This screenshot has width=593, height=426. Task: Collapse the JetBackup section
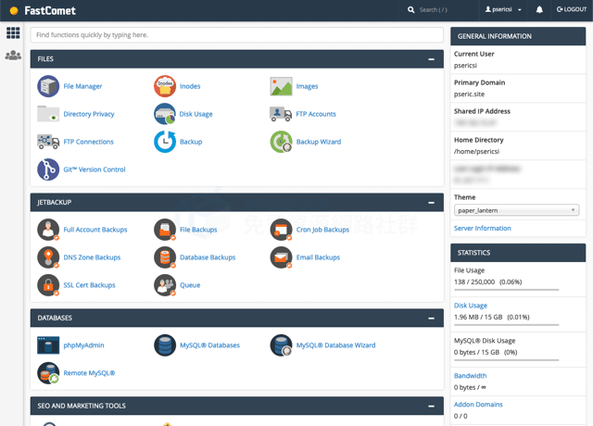tap(431, 203)
